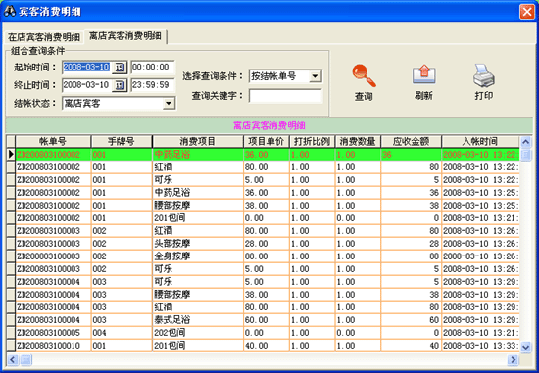Click the vertical scrollbar up arrow
539x373 pixels.
[x=525, y=142]
